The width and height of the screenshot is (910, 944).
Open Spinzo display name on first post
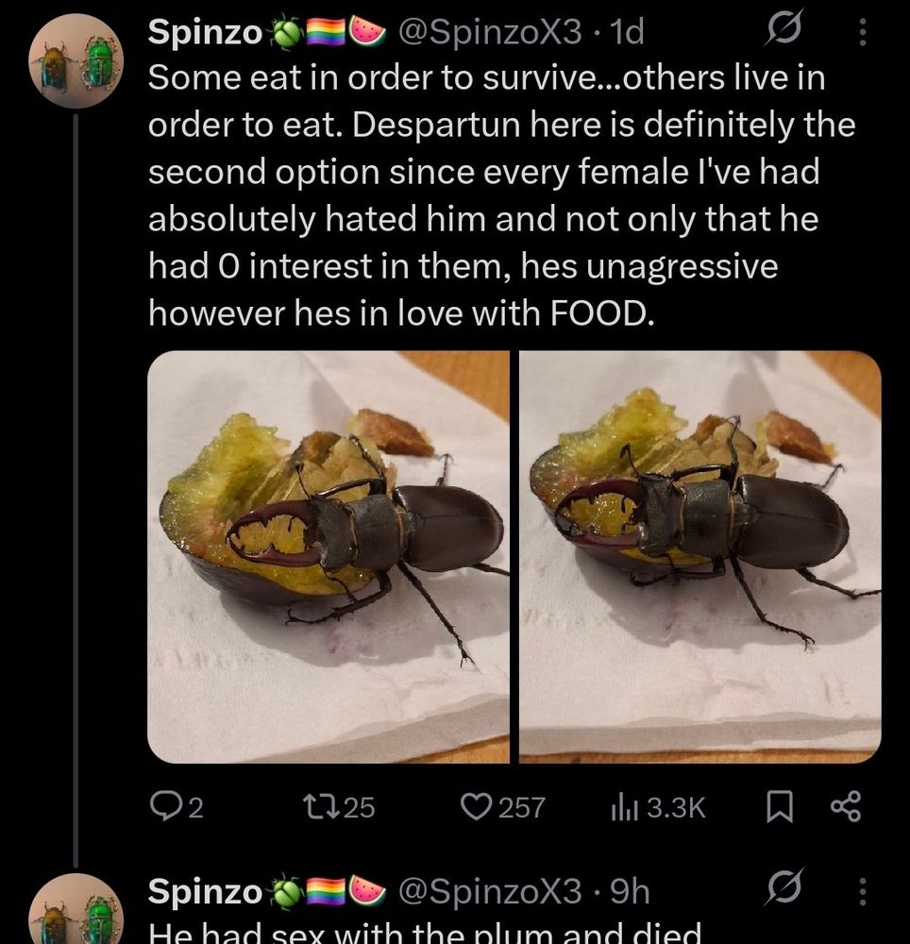tap(205, 32)
